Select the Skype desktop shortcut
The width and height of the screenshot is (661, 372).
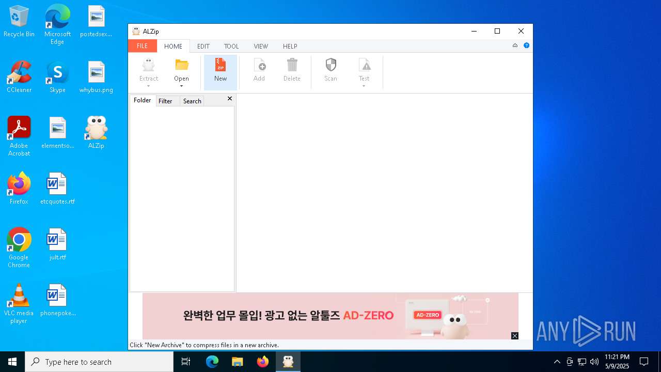pos(57,77)
